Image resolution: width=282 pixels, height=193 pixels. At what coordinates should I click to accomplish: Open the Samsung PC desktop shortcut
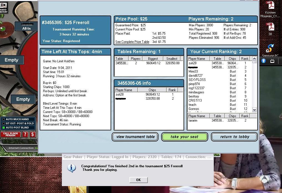pyautogui.click(x=270, y=51)
